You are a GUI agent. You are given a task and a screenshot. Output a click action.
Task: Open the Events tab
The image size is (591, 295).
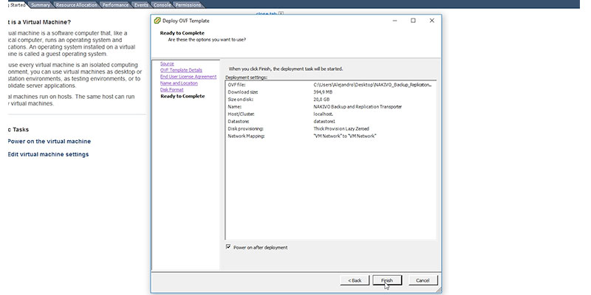pos(141,5)
